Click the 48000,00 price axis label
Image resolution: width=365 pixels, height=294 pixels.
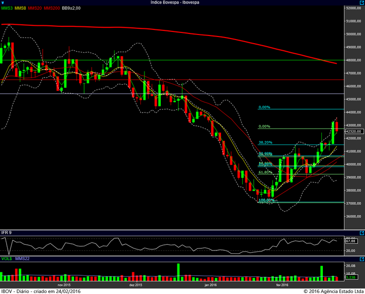(x=354, y=60)
